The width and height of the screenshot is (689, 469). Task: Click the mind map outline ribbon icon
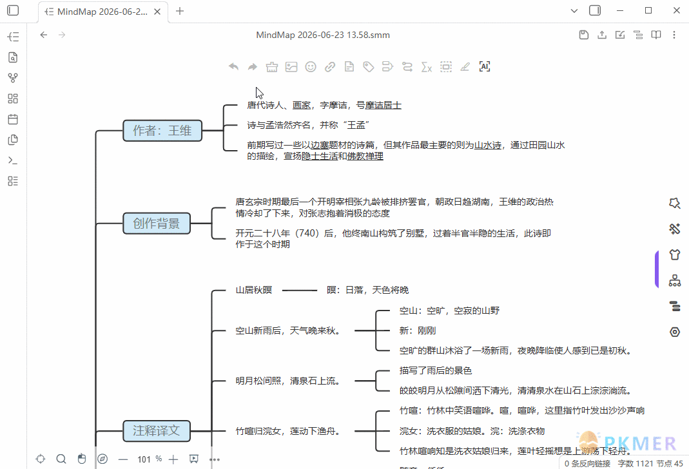(x=13, y=37)
